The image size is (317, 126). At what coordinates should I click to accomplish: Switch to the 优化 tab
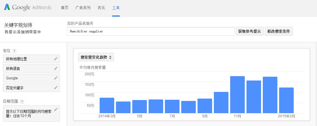(x=101, y=8)
